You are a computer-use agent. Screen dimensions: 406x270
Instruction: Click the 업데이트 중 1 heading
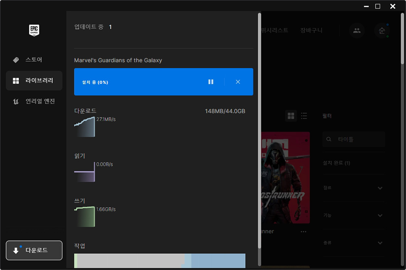pos(93,27)
